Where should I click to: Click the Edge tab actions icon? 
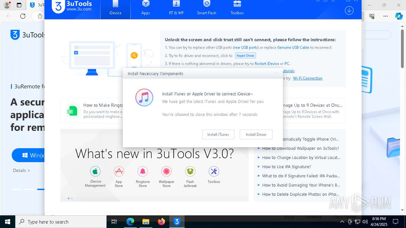(19, 5)
